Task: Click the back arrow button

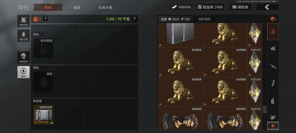Action: (267, 7)
